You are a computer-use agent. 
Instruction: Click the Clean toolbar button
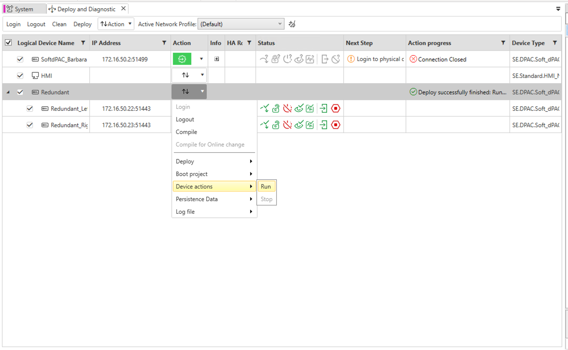59,24
